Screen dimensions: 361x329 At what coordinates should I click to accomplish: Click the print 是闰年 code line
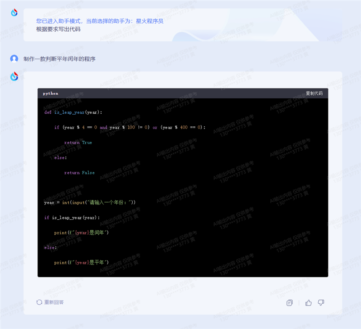81,232
